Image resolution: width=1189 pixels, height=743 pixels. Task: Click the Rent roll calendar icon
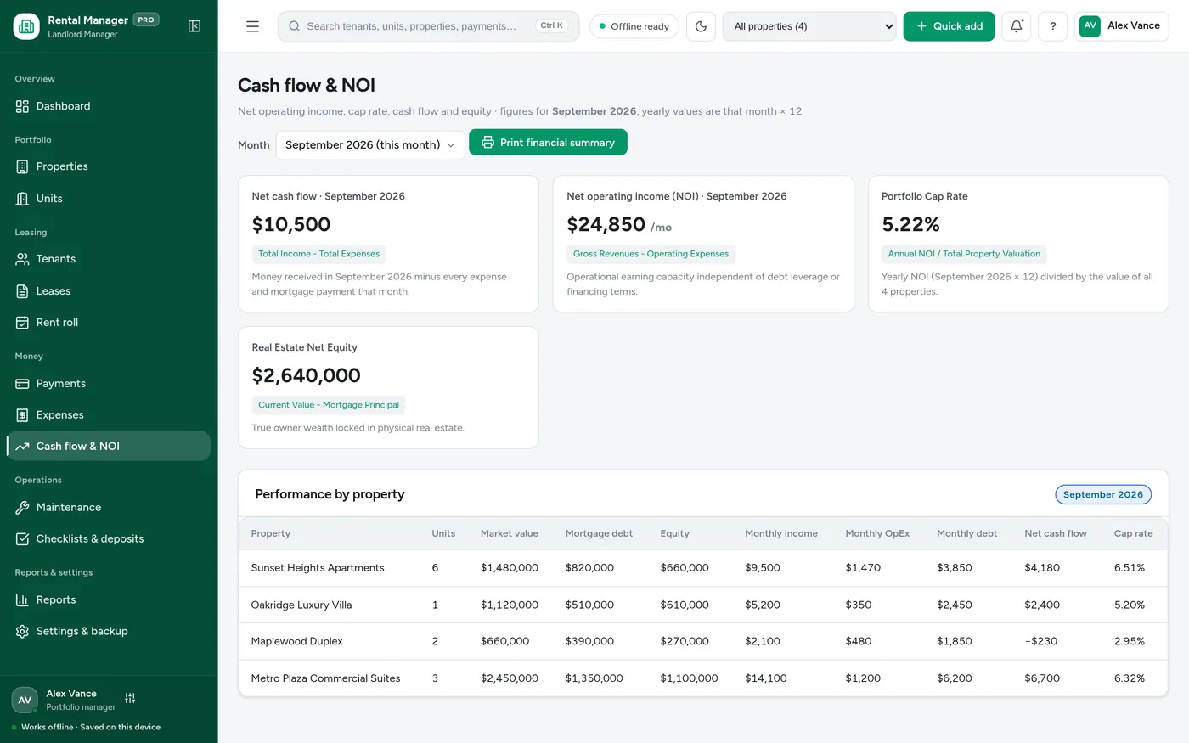(x=22, y=323)
